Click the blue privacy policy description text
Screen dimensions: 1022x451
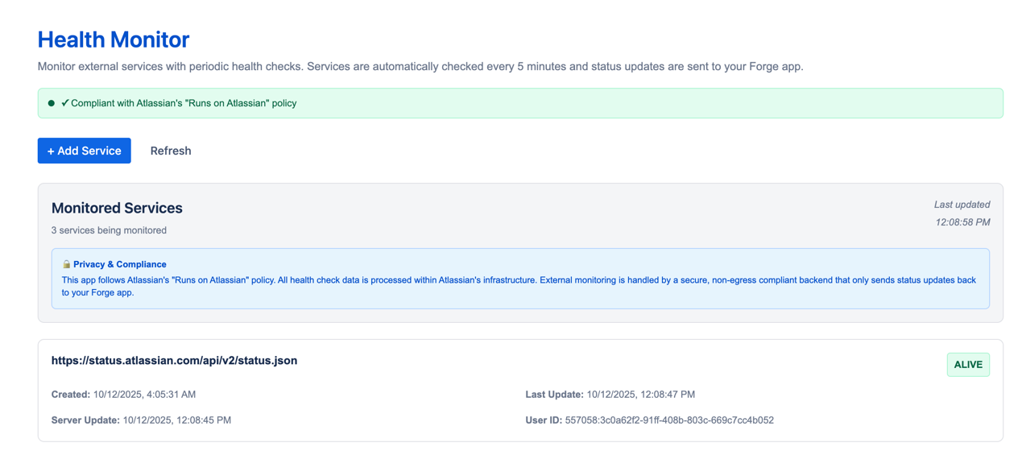coord(519,287)
